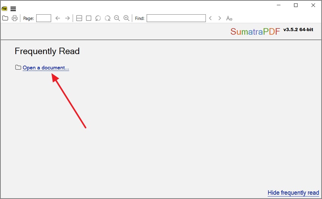Image resolution: width=322 pixels, height=199 pixels.
Task: Toggle match case Aa icon
Action: 229,18
